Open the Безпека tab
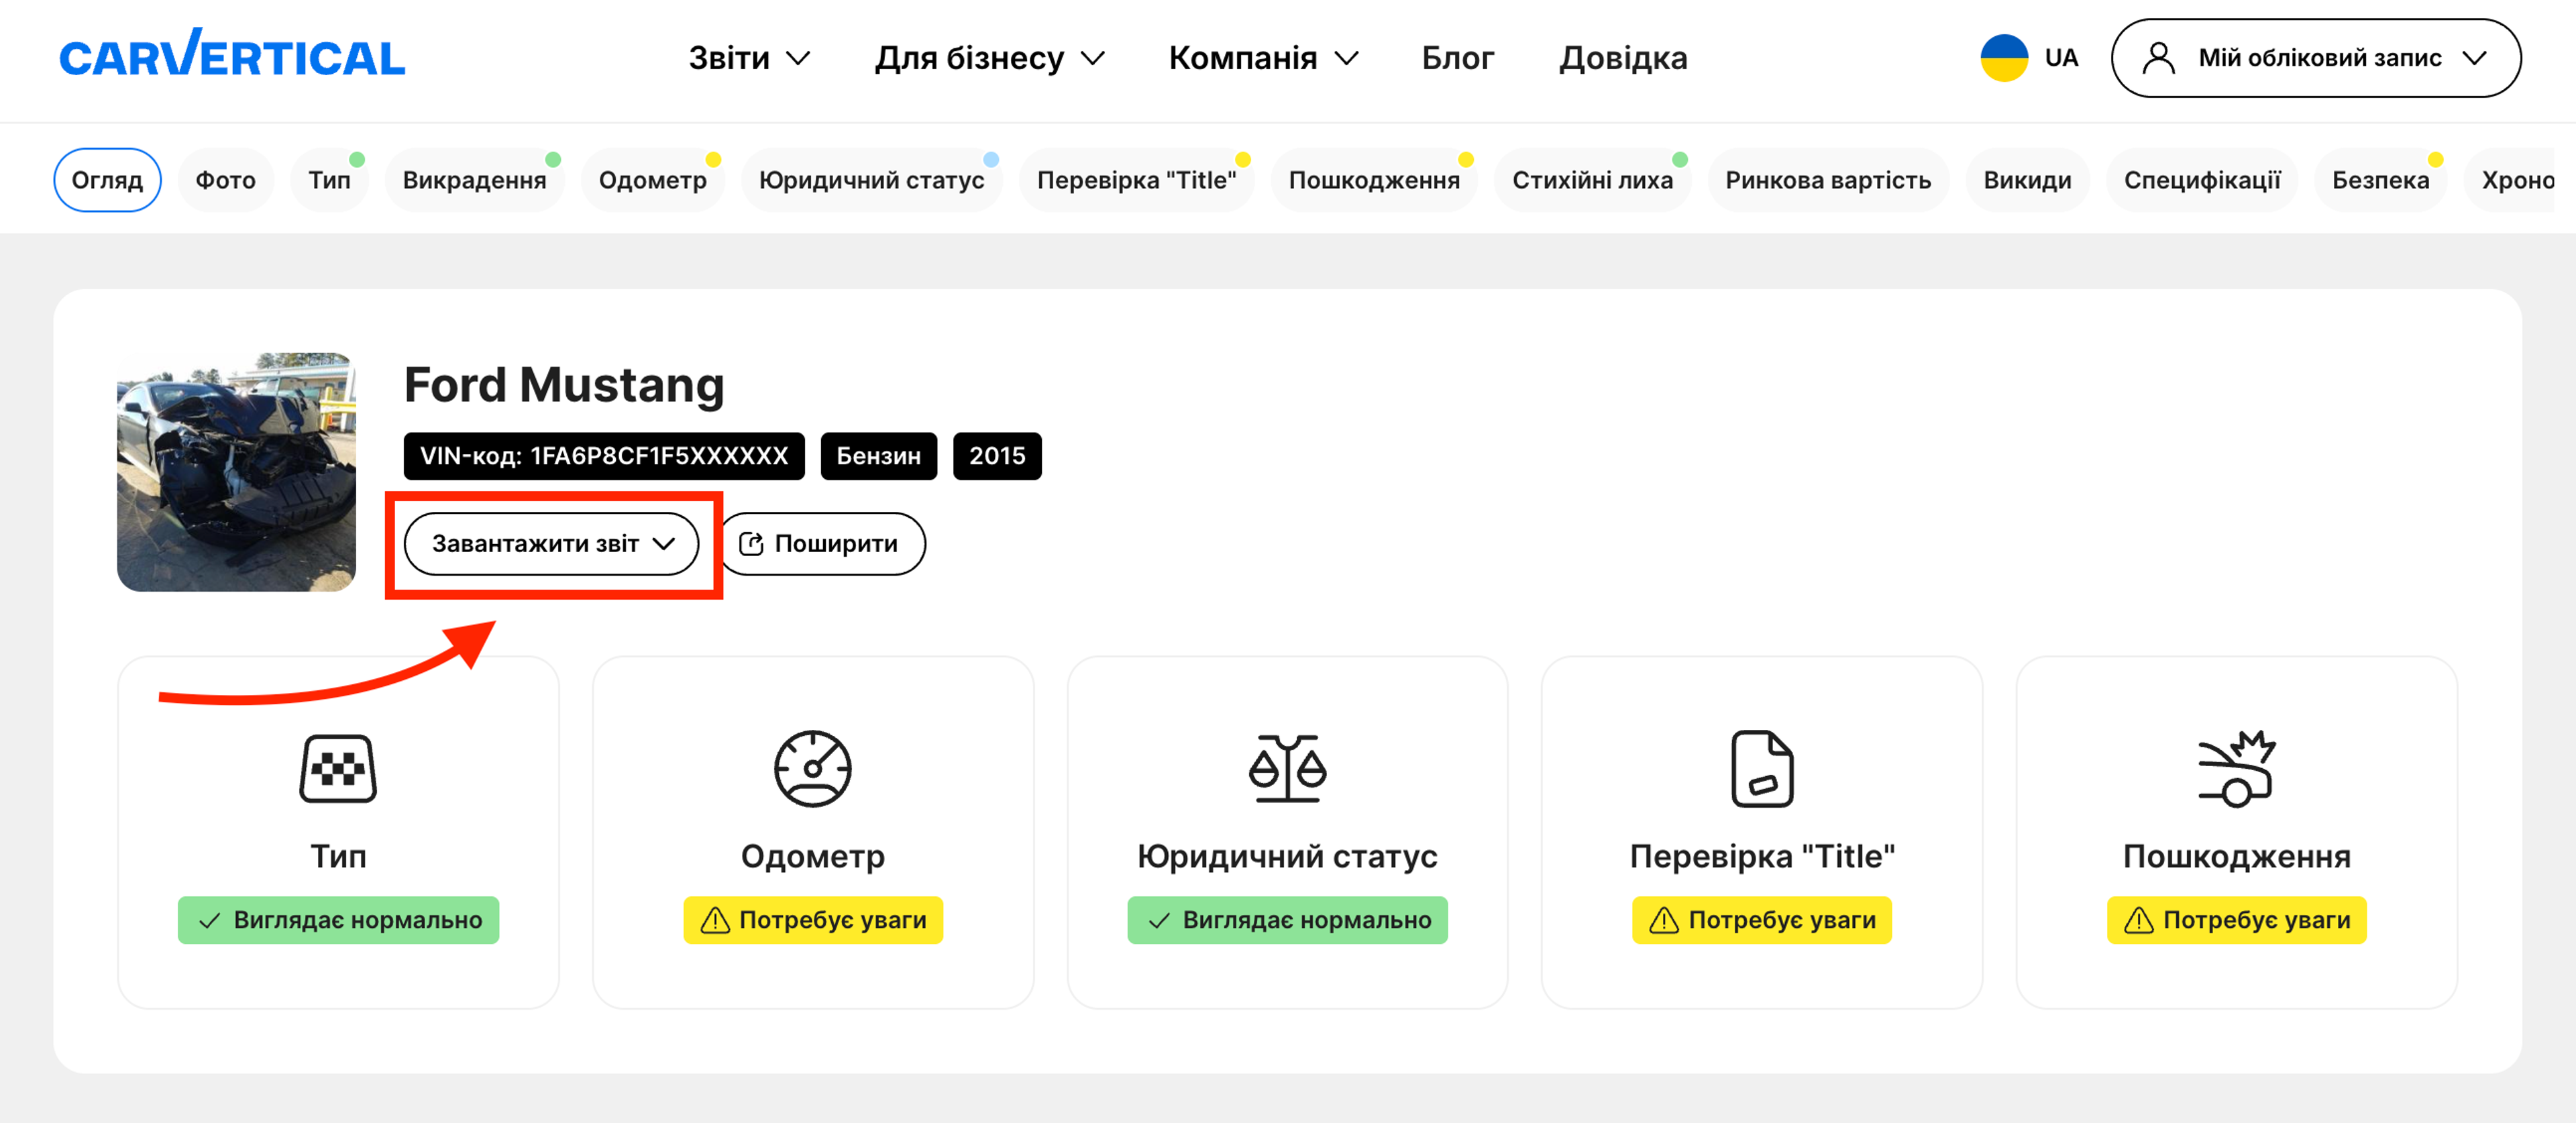Screen dimensions: 2576x1123 click(x=2380, y=180)
